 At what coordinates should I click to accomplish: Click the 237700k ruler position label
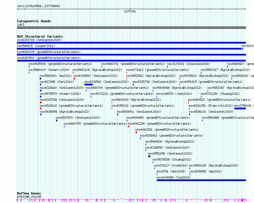tap(130, 11)
